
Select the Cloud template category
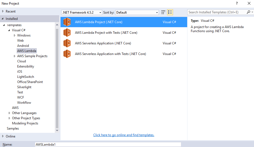[22, 61]
